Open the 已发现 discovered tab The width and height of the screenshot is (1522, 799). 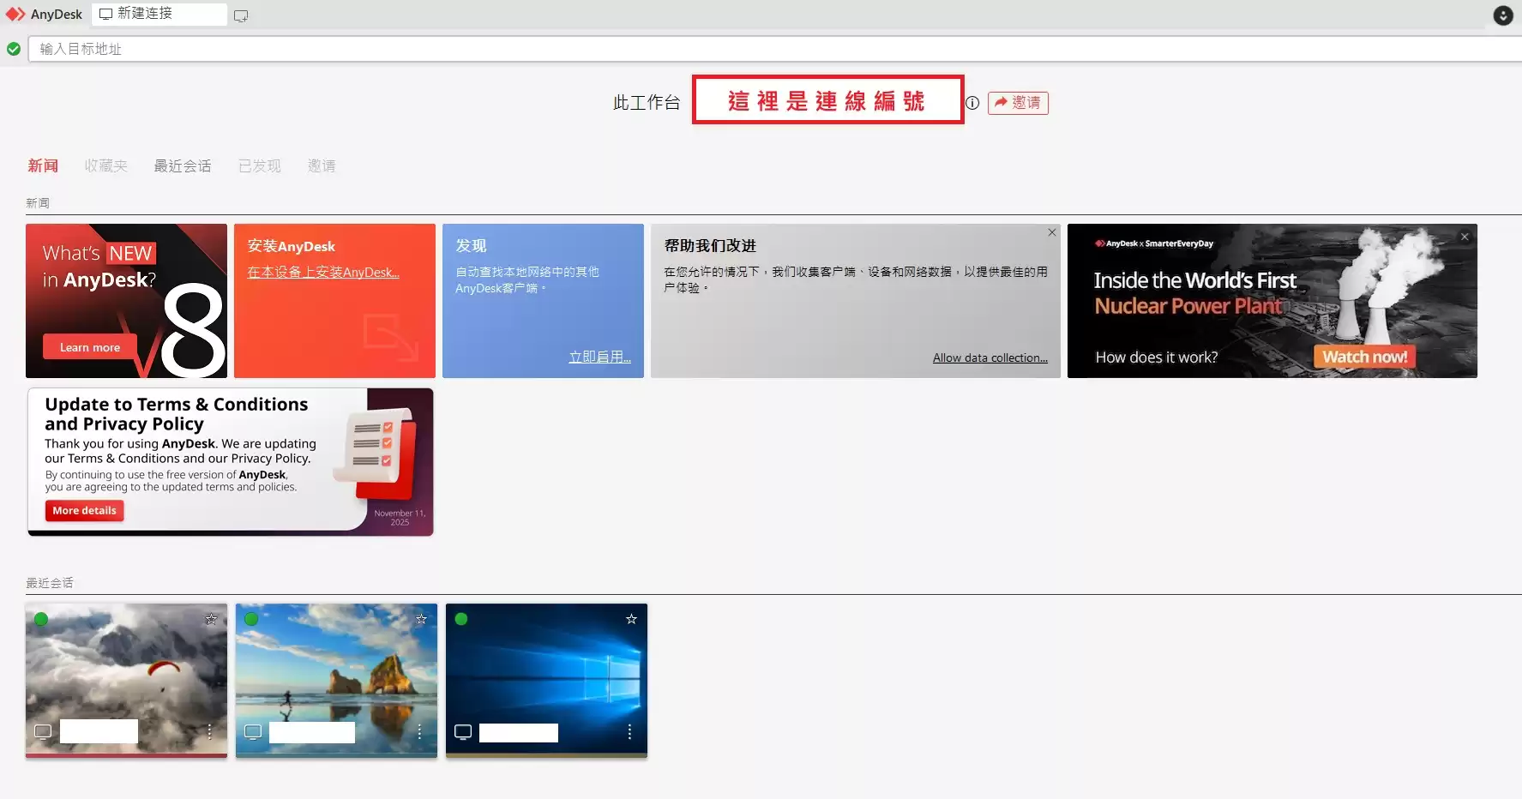point(259,165)
